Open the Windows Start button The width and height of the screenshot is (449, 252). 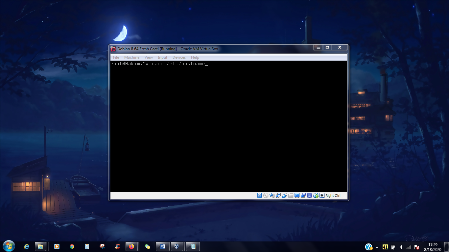coord(8,246)
